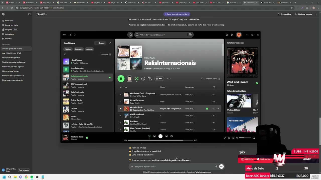The width and height of the screenshot is (321, 180).
Task: Open Novo chat in ChatGPT sidebar
Action: point(16,20)
